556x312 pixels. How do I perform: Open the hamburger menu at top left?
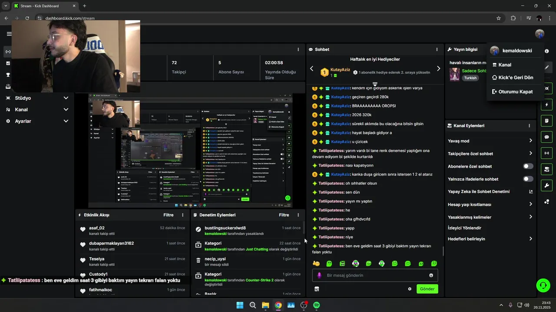tap(9, 34)
